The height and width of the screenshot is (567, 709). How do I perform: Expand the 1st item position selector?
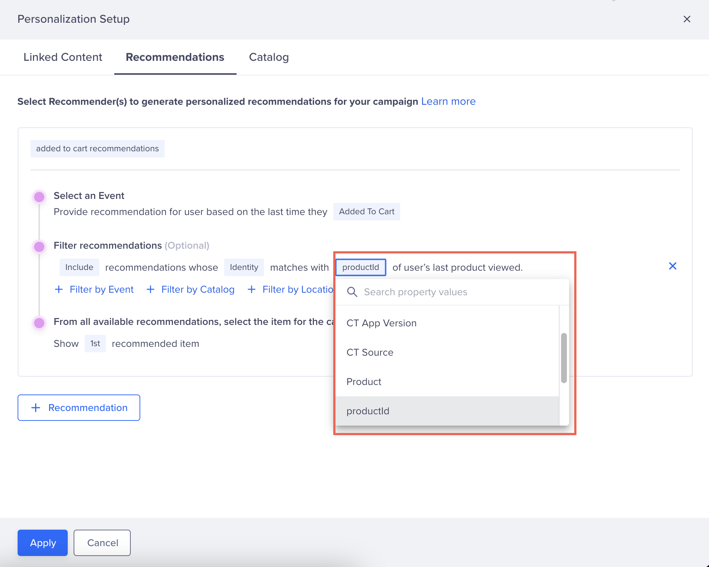95,344
